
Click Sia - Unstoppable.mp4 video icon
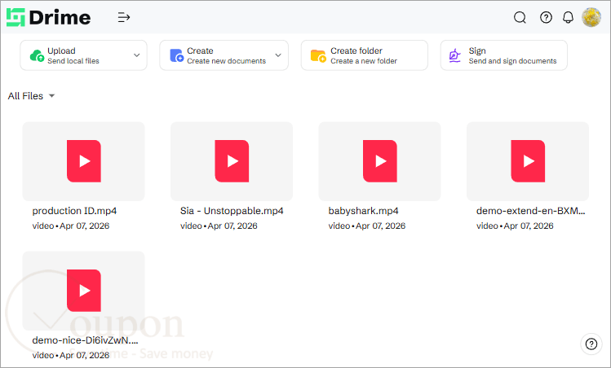[232, 161]
